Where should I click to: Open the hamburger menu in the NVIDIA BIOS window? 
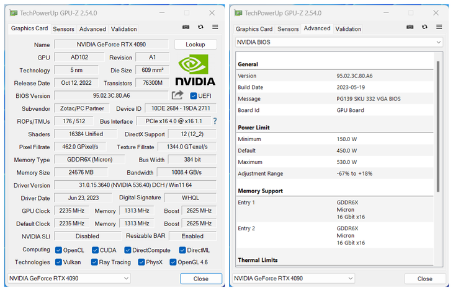[439, 28]
